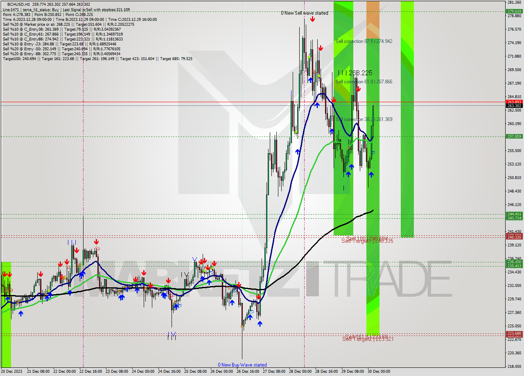Click '21 Dec 08:00' on time axis
This screenshot has height=376, width=524.
coord(38,372)
